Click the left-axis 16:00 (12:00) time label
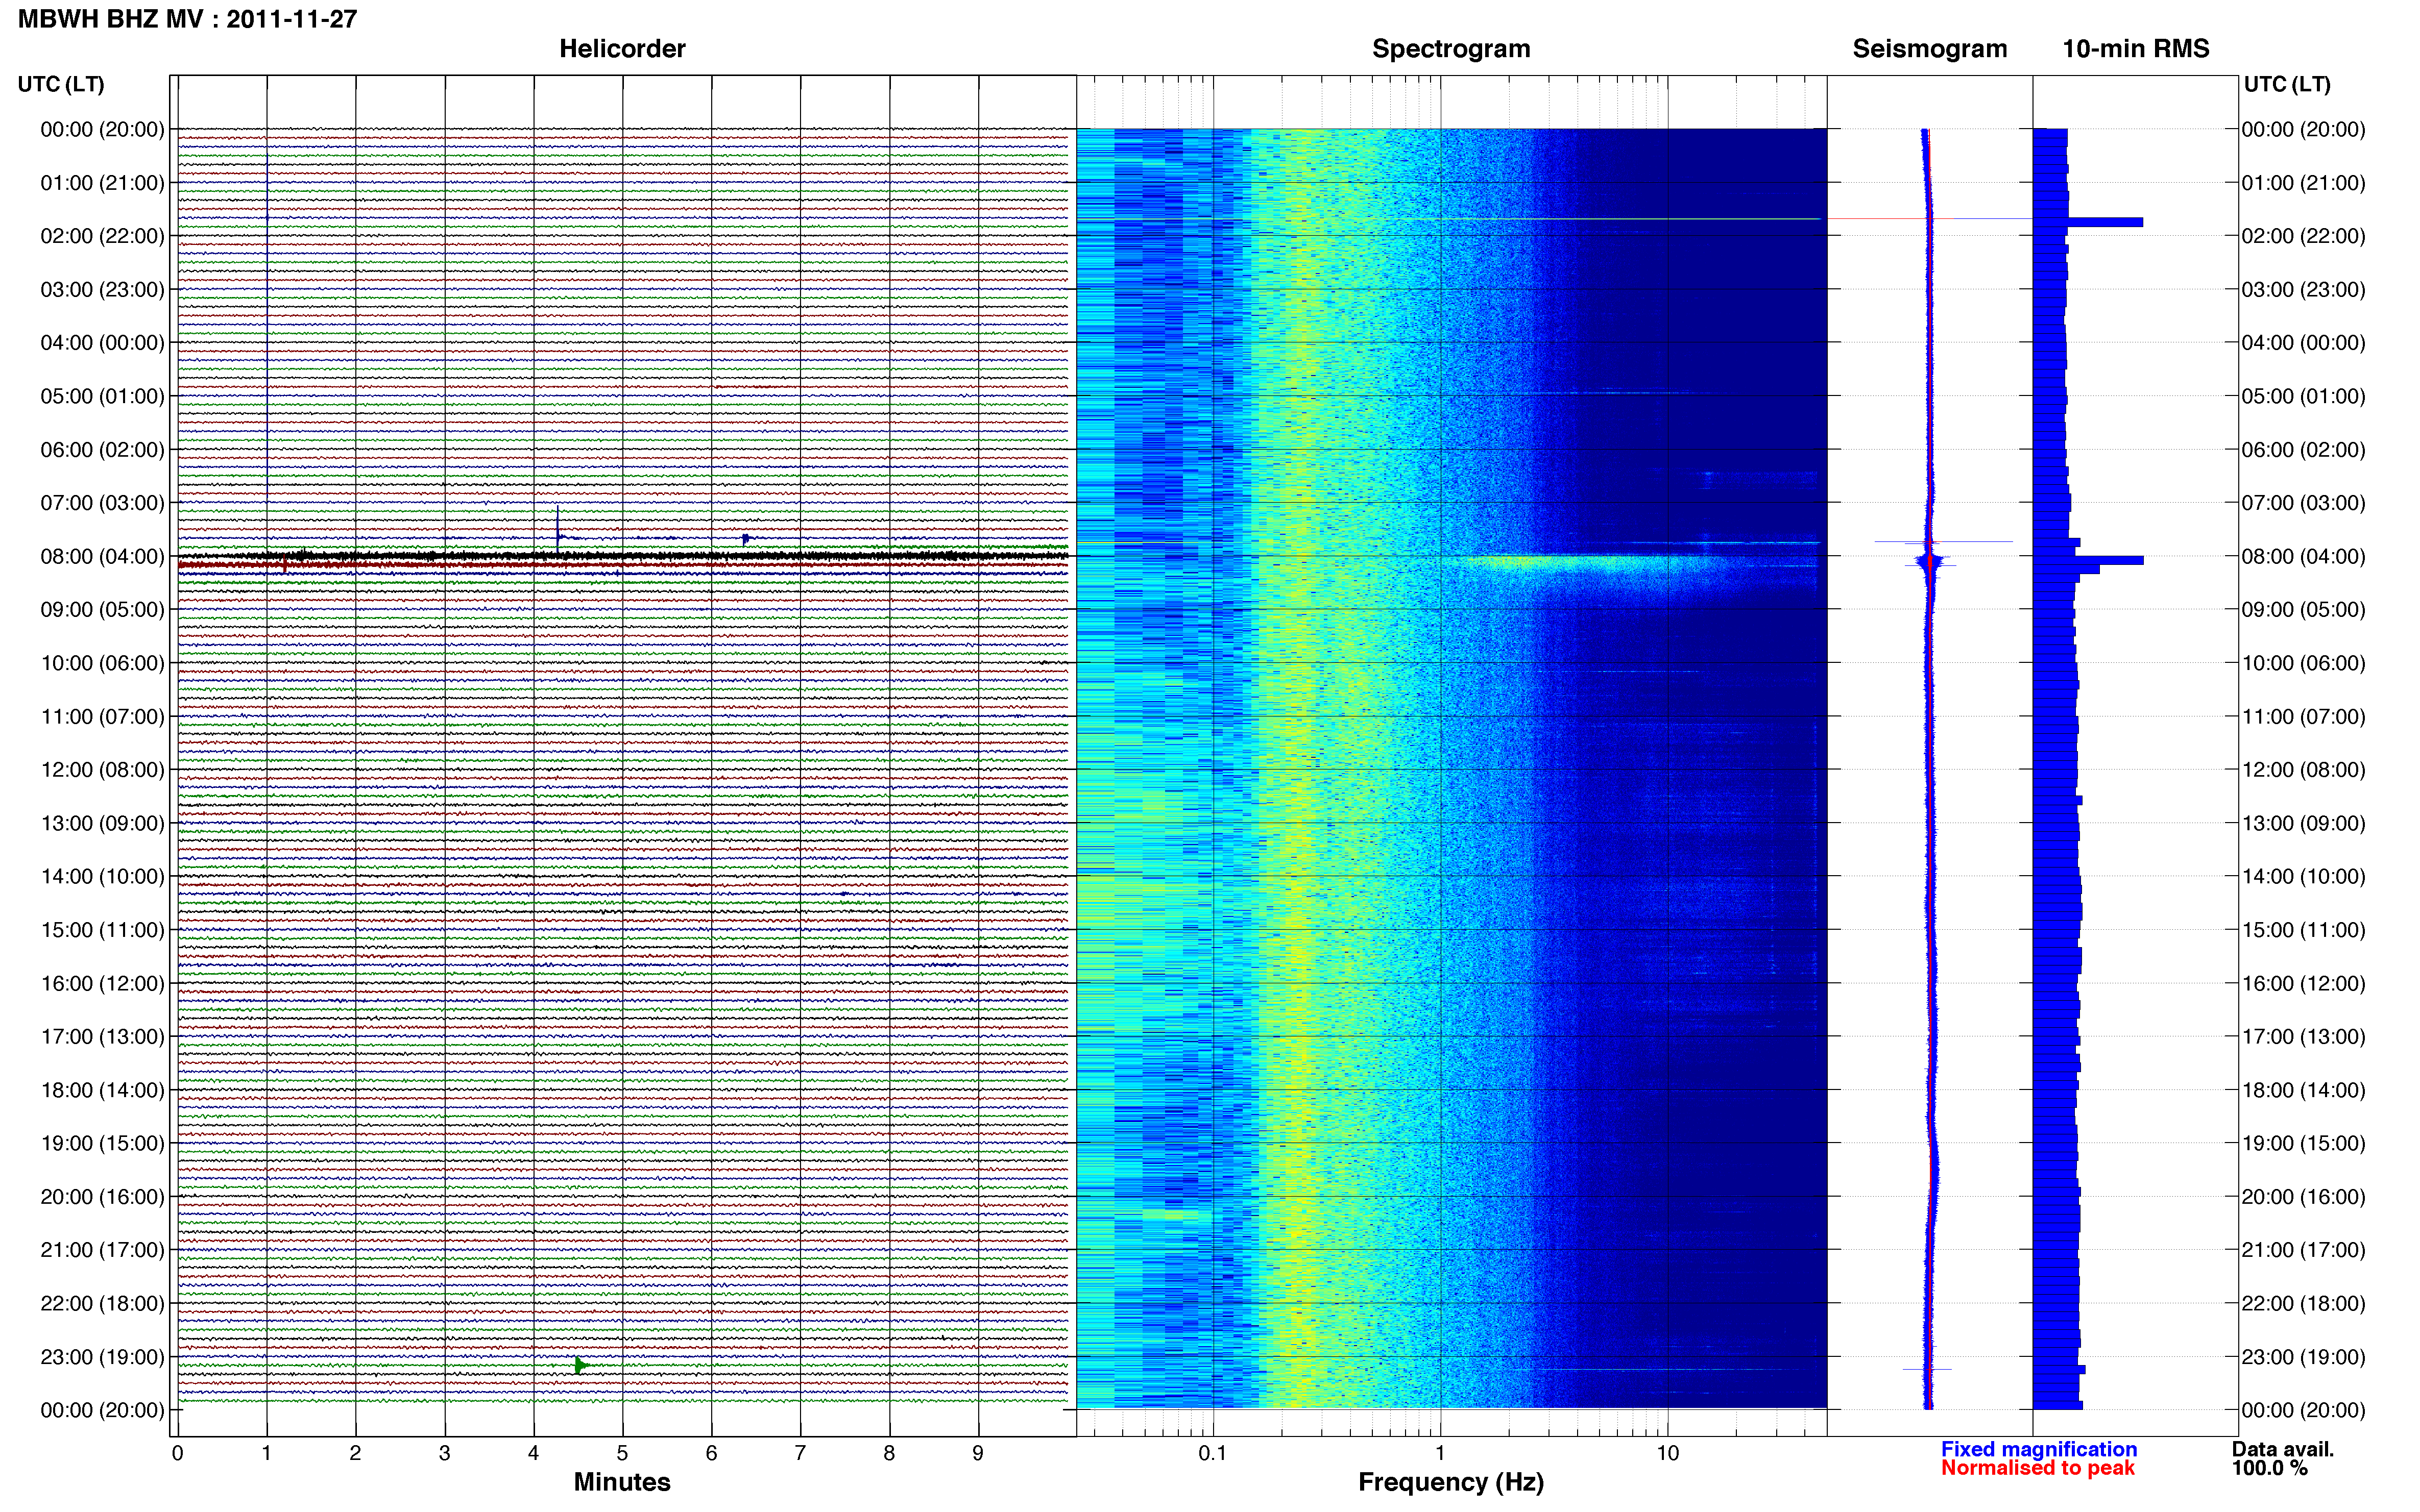The height and width of the screenshot is (1512, 2420). coord(102,983)
